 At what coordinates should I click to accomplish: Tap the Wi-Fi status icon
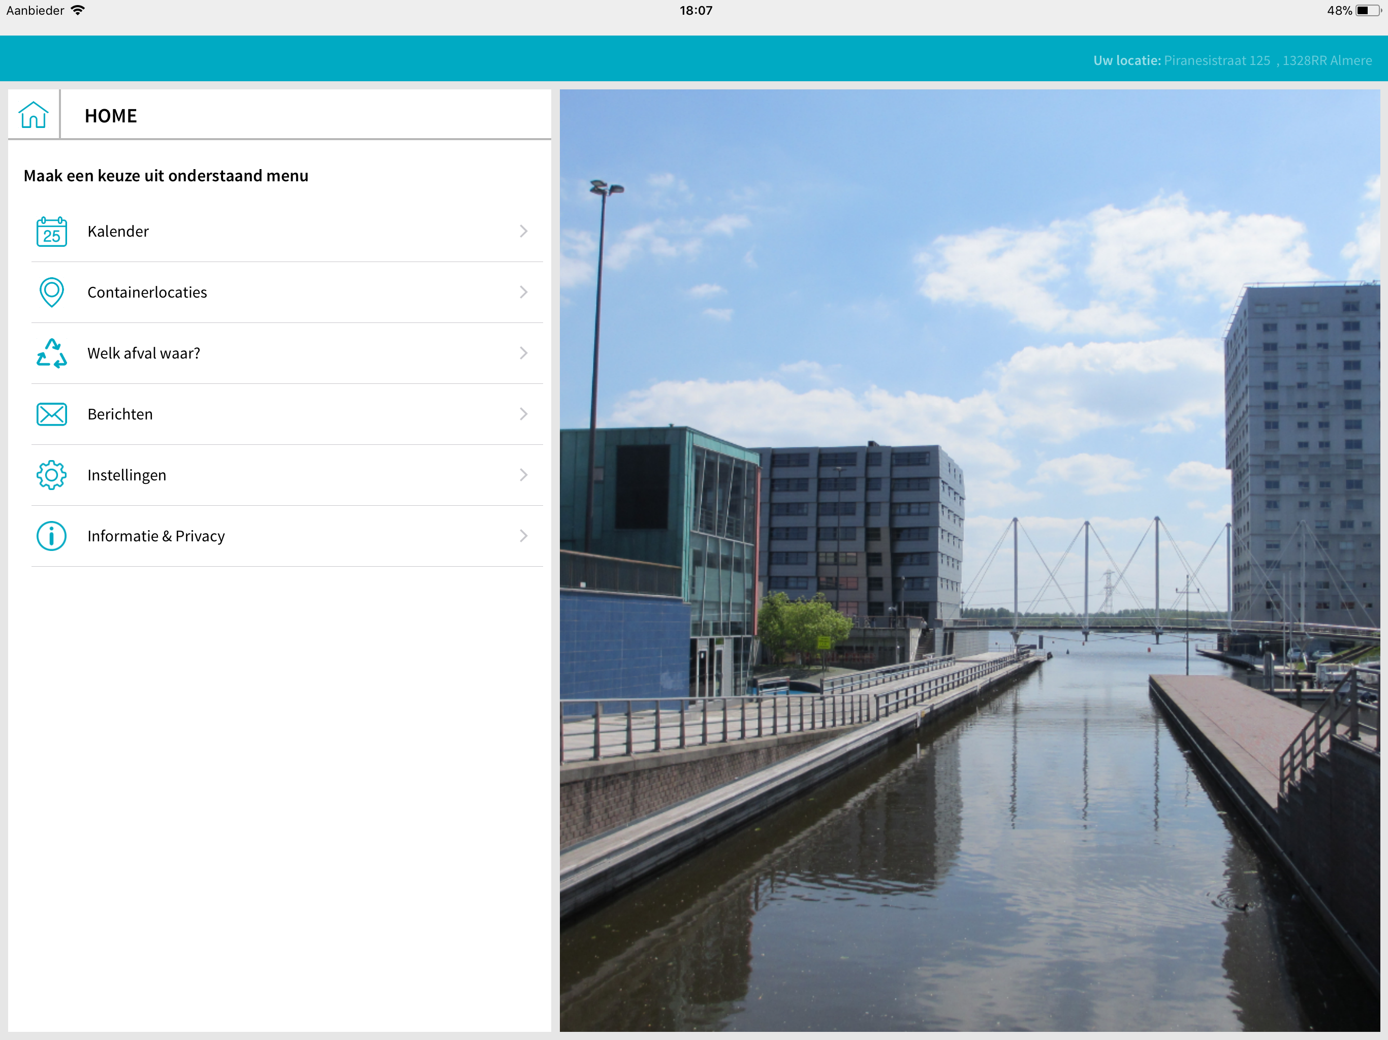(78, 10)
